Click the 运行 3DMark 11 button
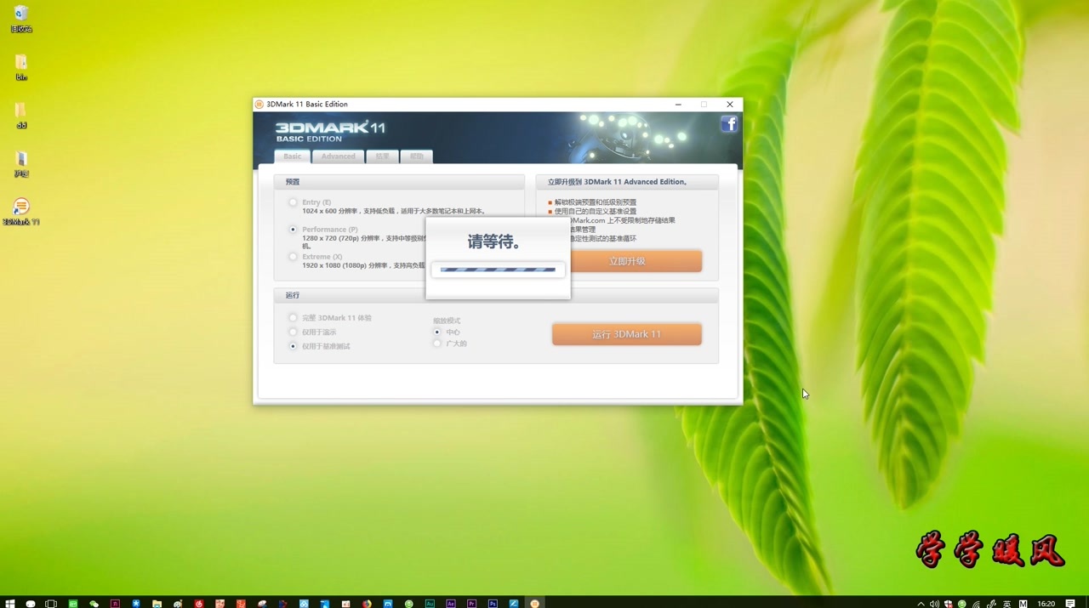 (x=627, y=334)
